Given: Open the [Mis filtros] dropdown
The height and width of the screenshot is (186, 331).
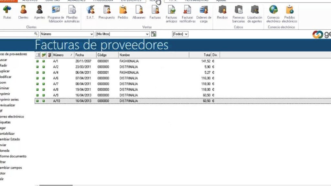Looking at the screenshot, I should (147, 34).
